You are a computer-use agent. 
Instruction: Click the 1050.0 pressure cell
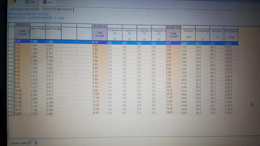231,44
